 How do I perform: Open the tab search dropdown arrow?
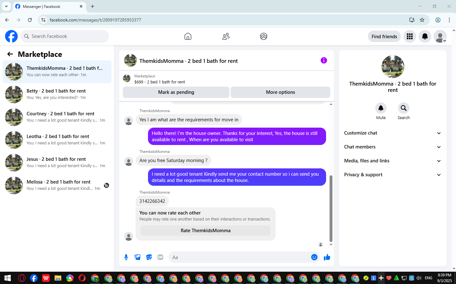6,6
